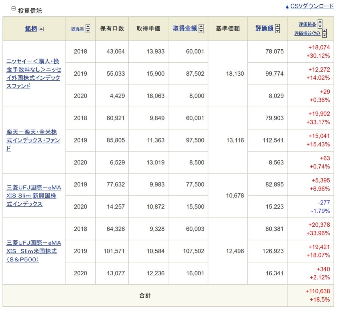Click the sort arrows icon next to 取得年
341x310 pixels.
pyautogui.click(x=88, y=29)
